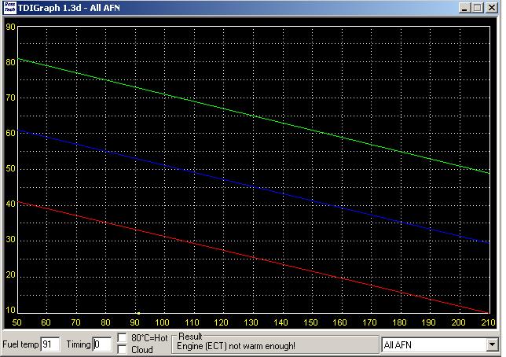This screenshot has width=506, height=357.
Task: Click the Ross-Tech icon in the title bar
Action: (x=9, y=8)
